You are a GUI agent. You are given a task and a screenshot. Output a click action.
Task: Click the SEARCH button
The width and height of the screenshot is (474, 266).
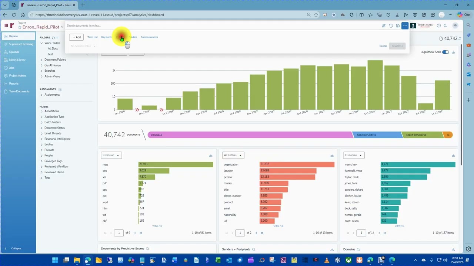397,46
